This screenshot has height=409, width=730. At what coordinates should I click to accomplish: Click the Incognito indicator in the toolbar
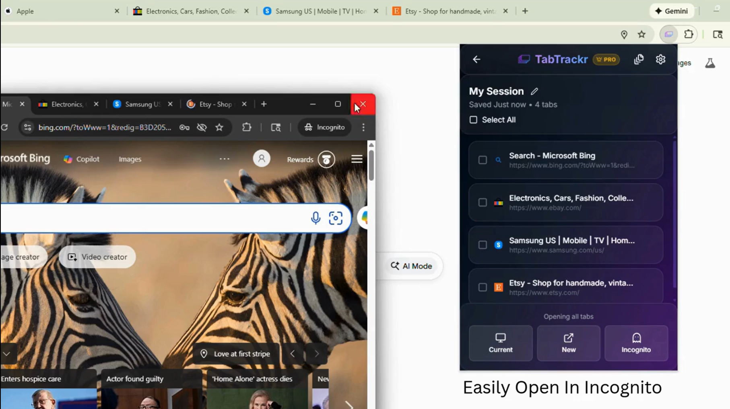[x=324, y=127]
